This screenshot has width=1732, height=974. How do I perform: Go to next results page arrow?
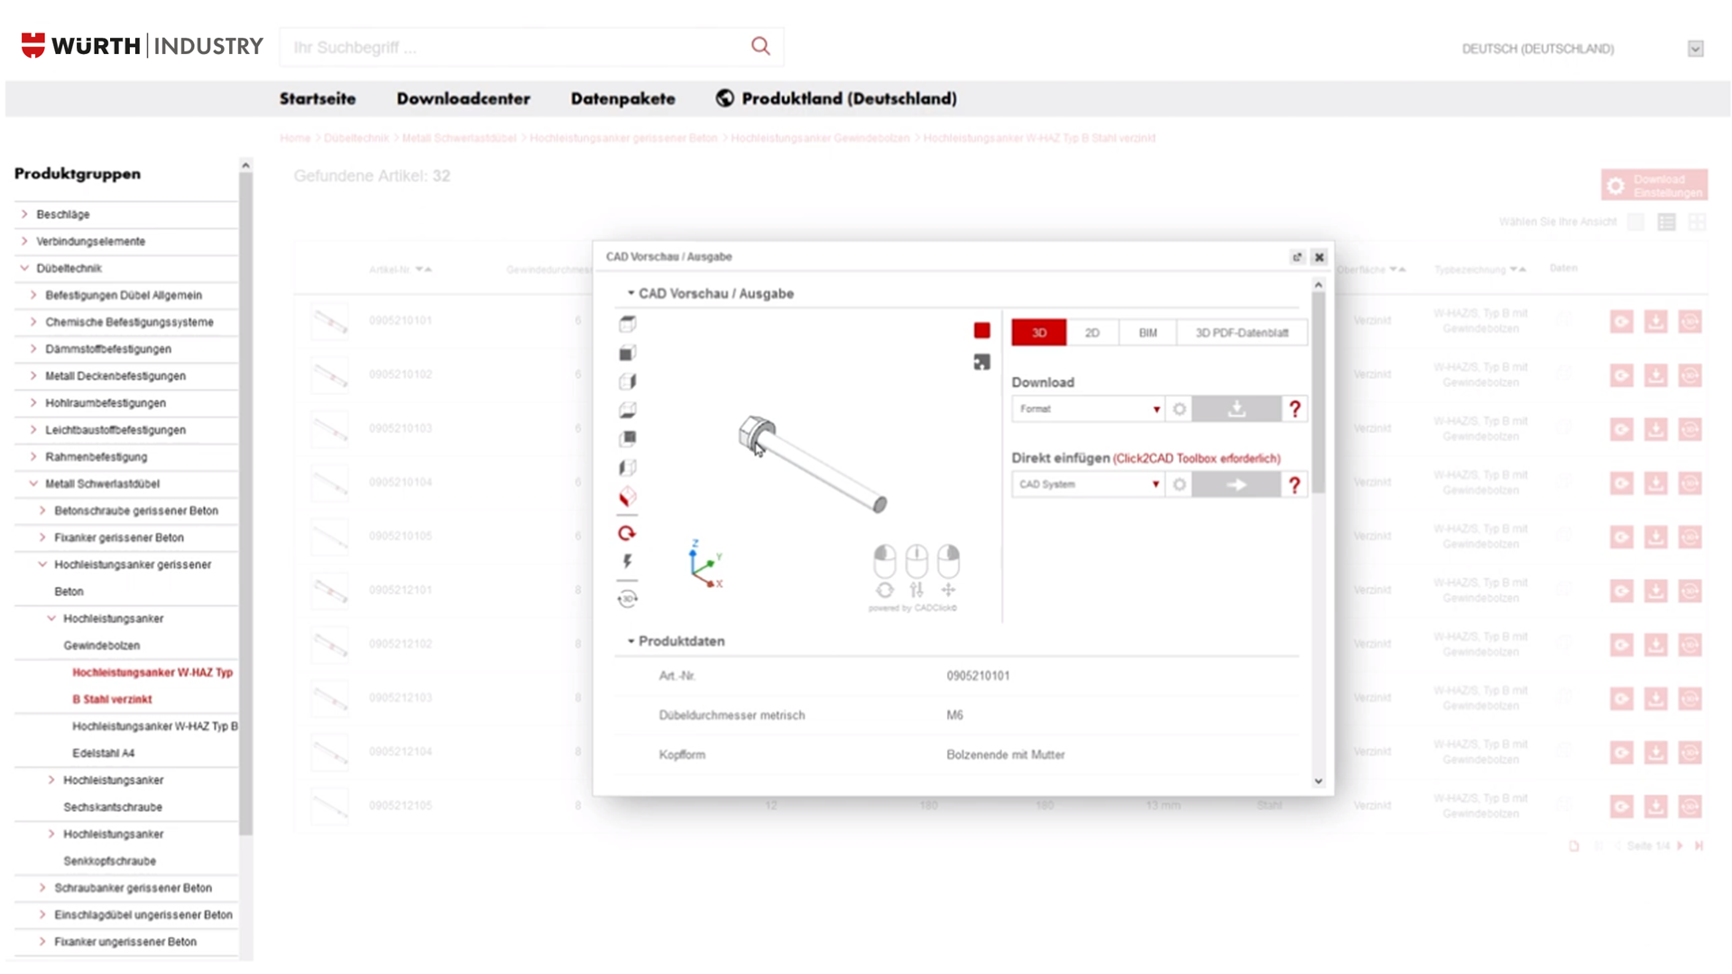click(x=1680, y=846)
